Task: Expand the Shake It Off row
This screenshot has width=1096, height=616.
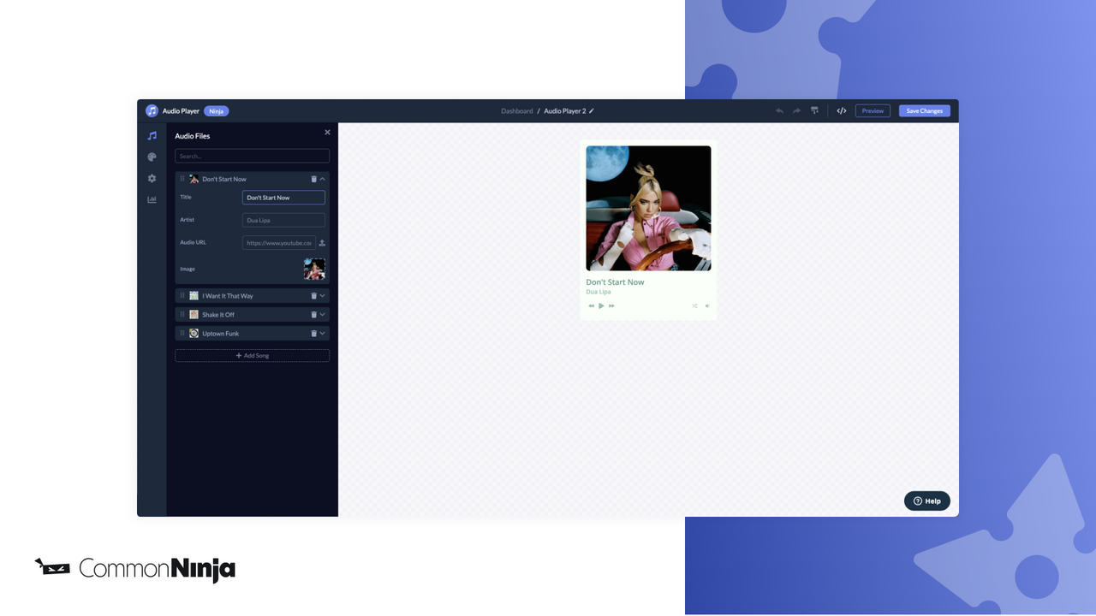Action: coord(323,314)
